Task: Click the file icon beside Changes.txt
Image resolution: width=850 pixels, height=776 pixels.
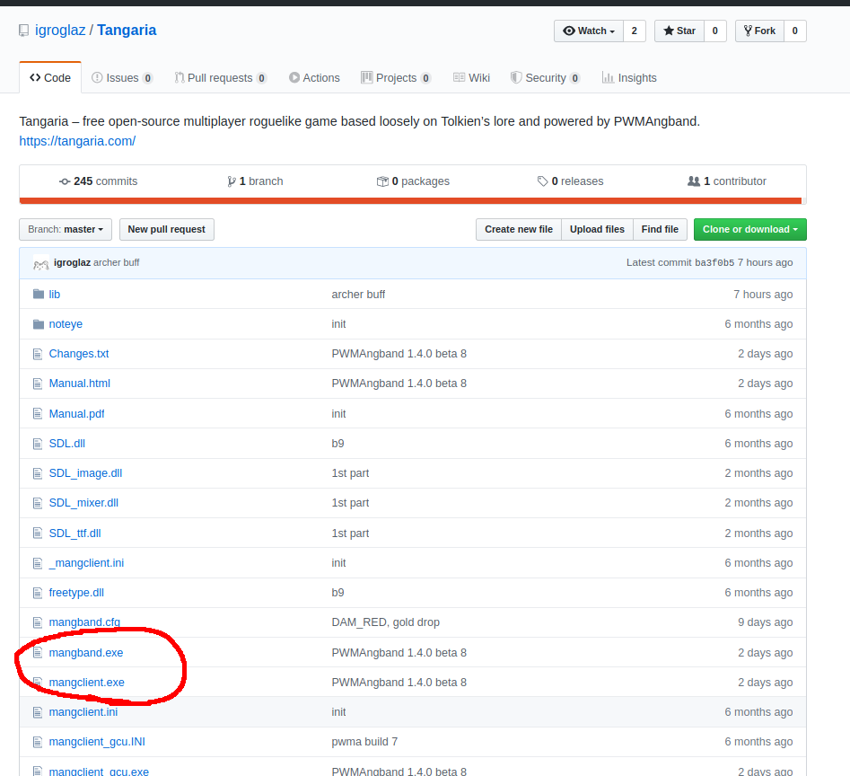Action: (x=38, y=354)
